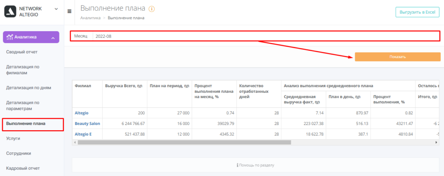
Task: Open the Altegio E branch link
Action: coord(83,134)
